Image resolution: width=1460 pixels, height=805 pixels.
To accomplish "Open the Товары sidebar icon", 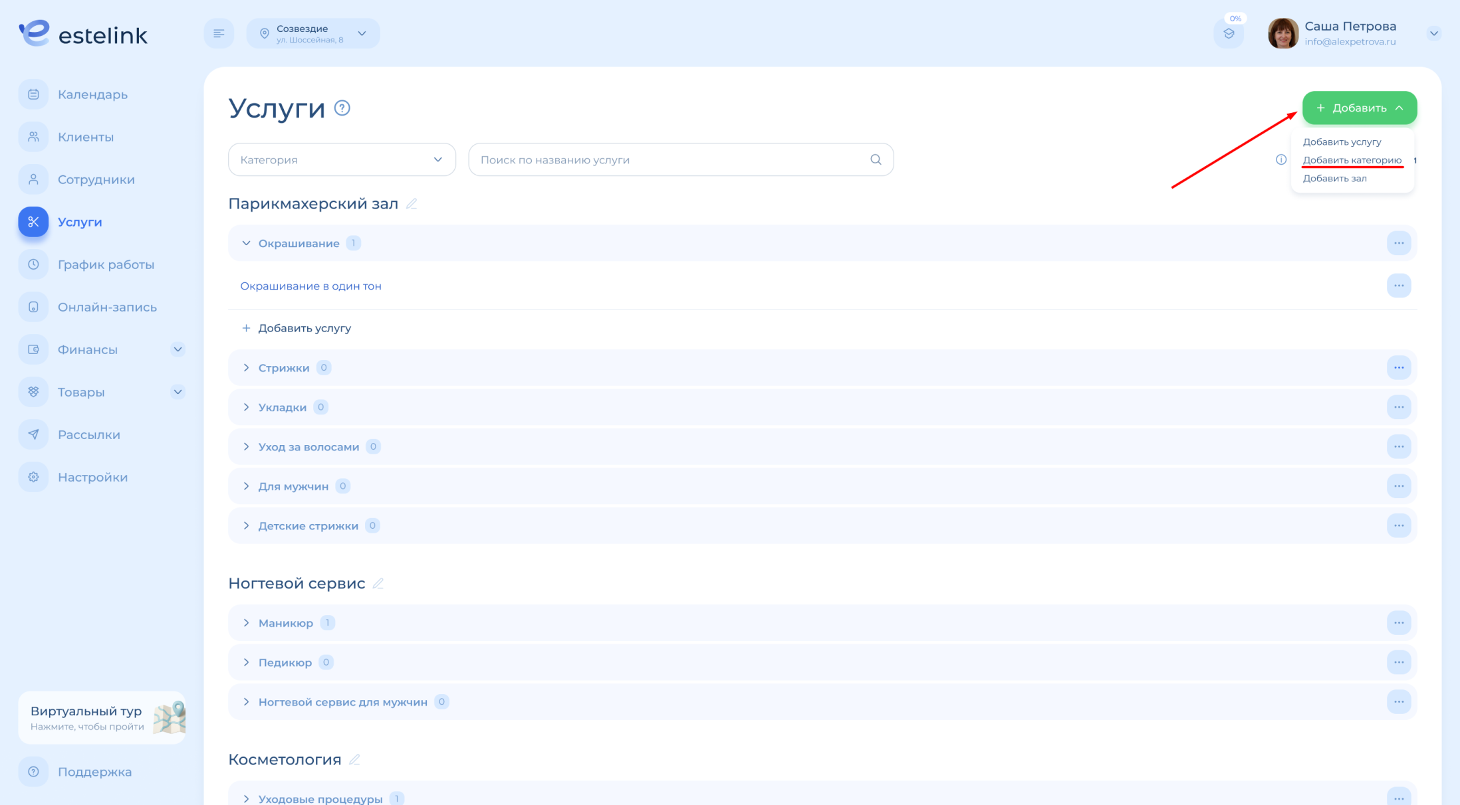I will [x=33, y=392].
